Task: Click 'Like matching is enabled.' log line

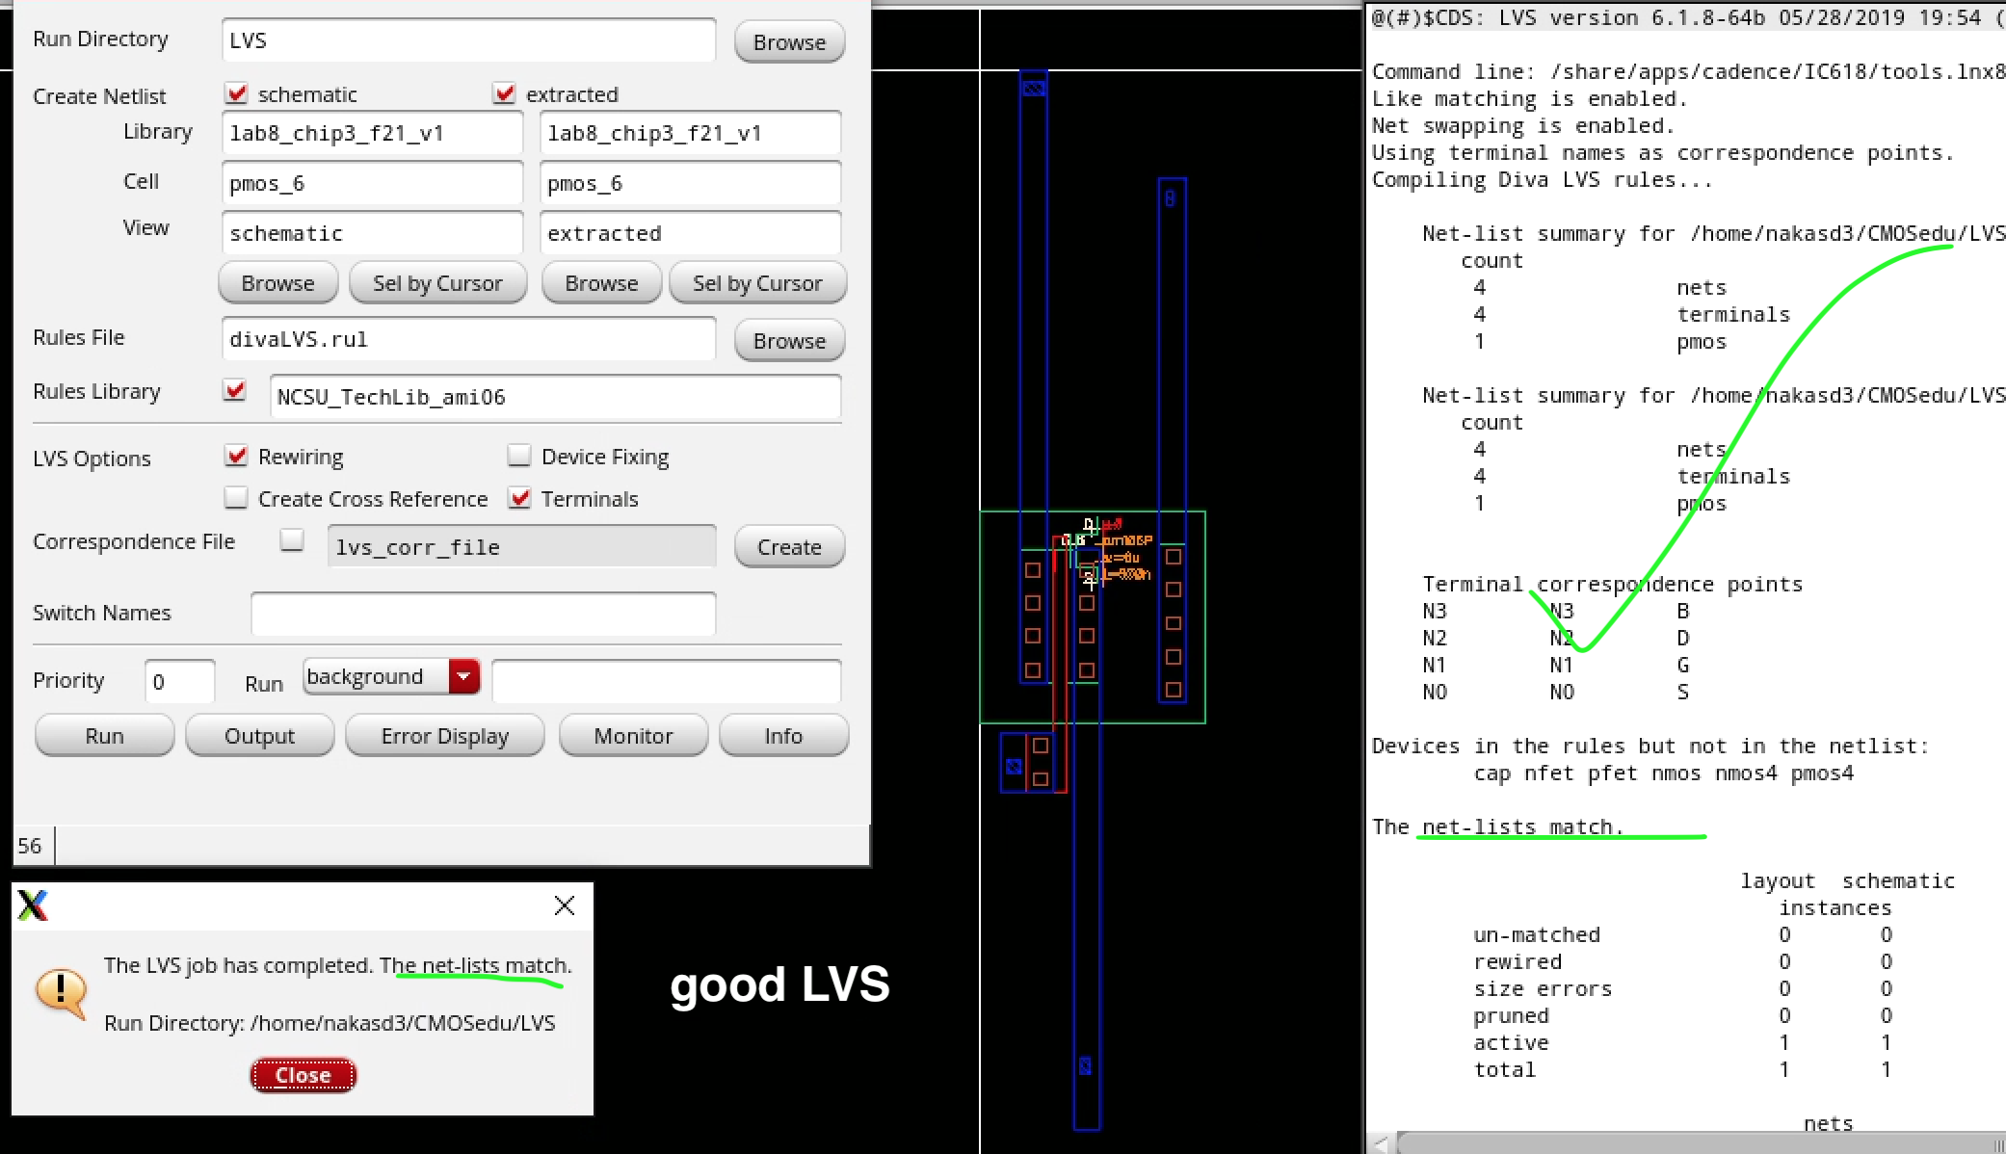Action: pyautogui.click(x=1529, y=98)
